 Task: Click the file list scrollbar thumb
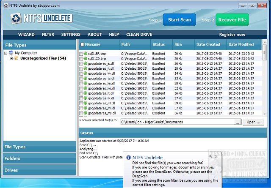265,52
